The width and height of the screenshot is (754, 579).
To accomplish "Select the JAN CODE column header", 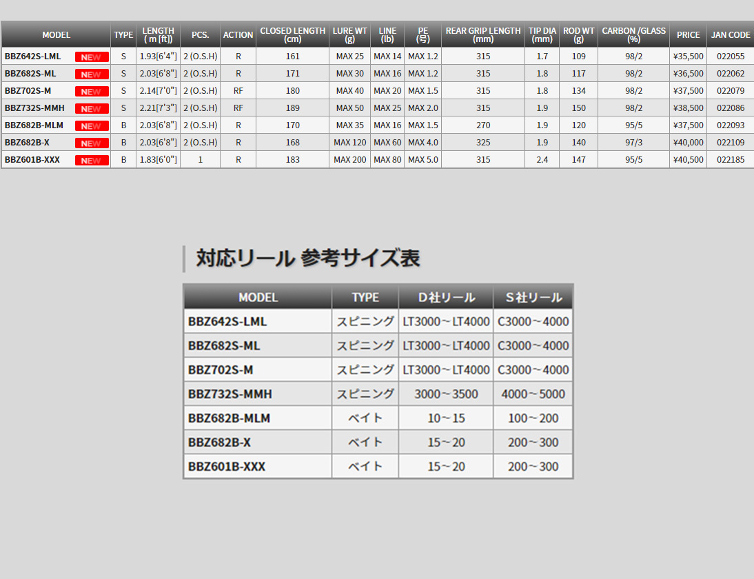I will pyautogui.click(x=731, y=34).
